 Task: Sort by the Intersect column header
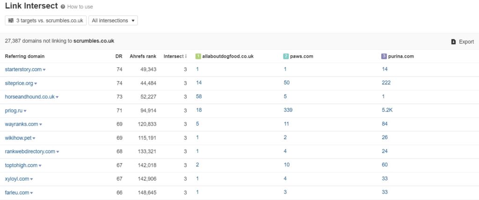tap(175, 56)
